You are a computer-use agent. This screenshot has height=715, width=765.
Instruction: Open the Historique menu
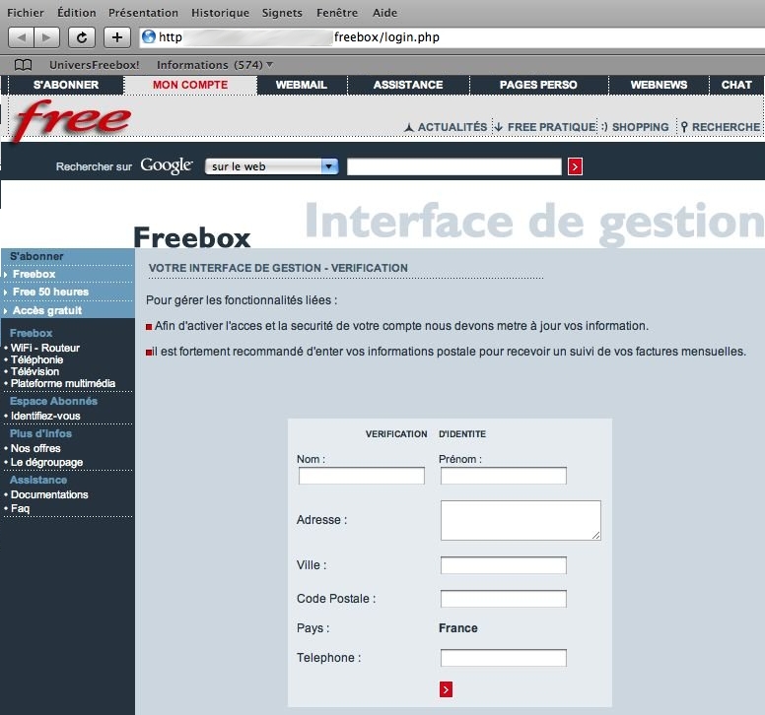pos(220,13)
